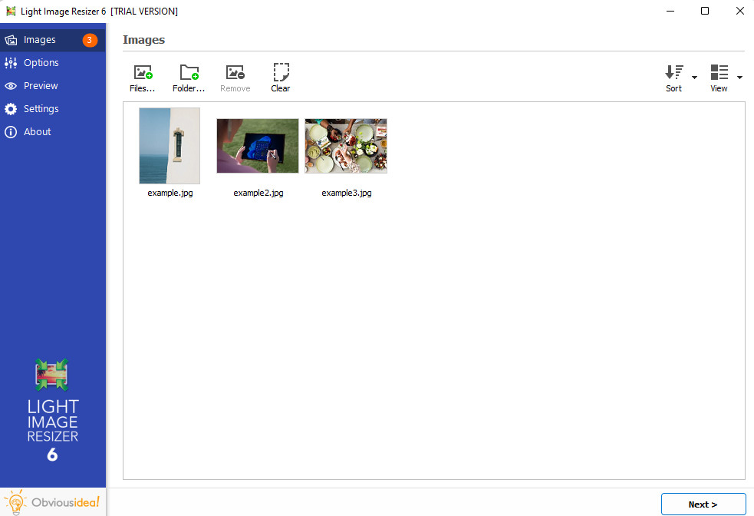Click the Settings gear icon in sidebar
The image size is (754, 516).
tap(11, 109)
